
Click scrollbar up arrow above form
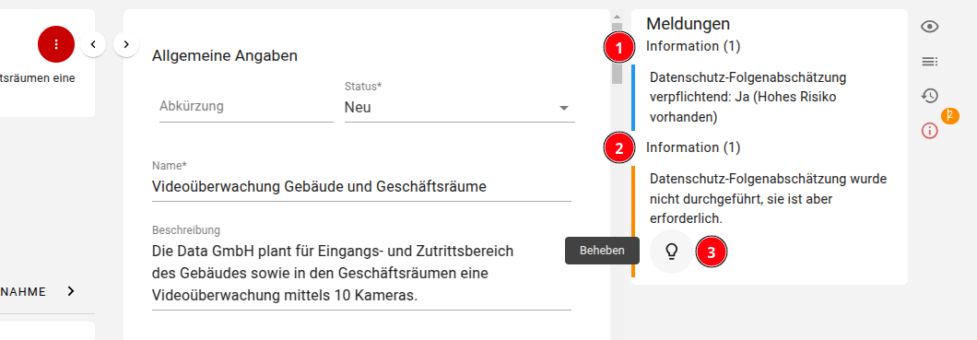pos(617,17)
